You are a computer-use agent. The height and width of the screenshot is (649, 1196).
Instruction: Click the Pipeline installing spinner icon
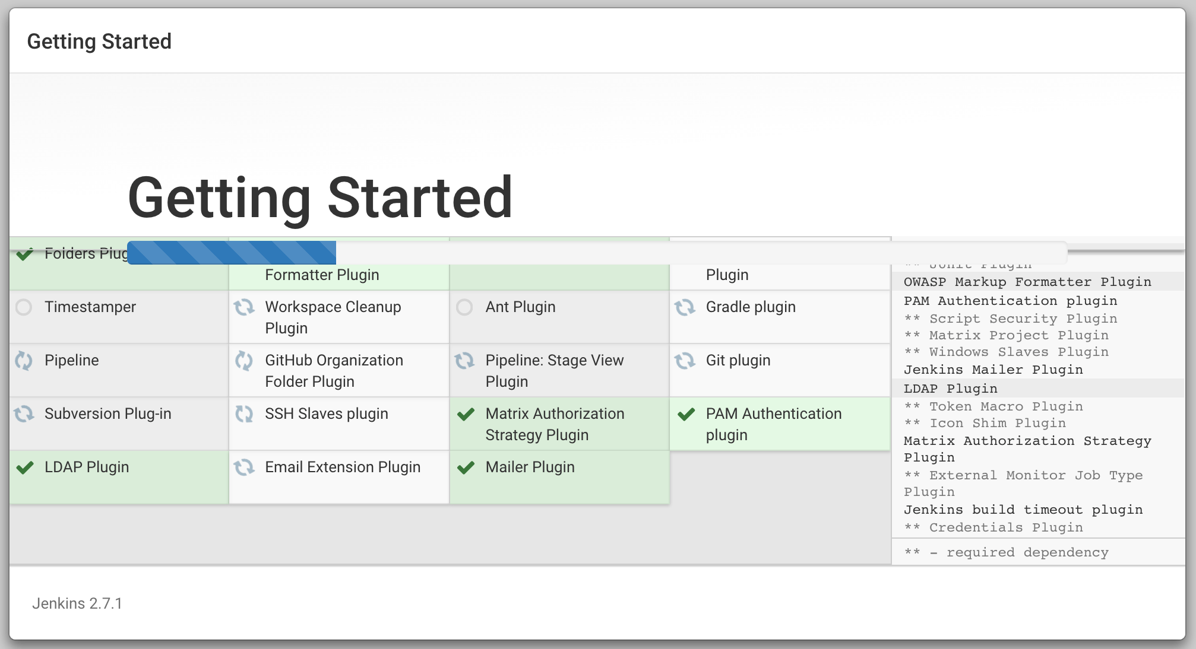click(x=24, y=361)
